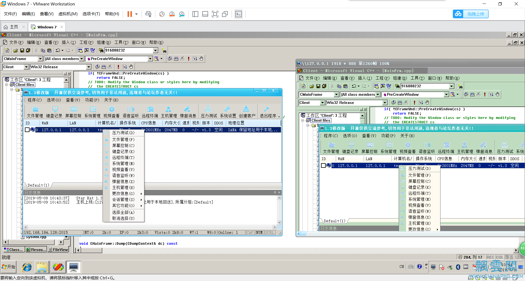Click the Output window toggle icon
Viewport: 525px width, 281px height.
[86, 50]
